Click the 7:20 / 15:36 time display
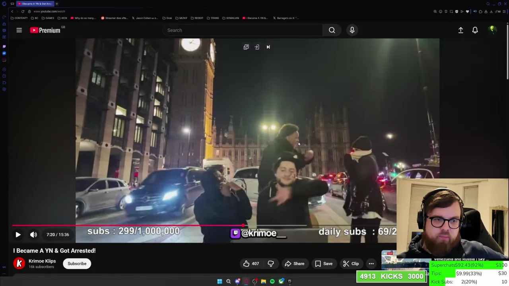 point(58,234)
